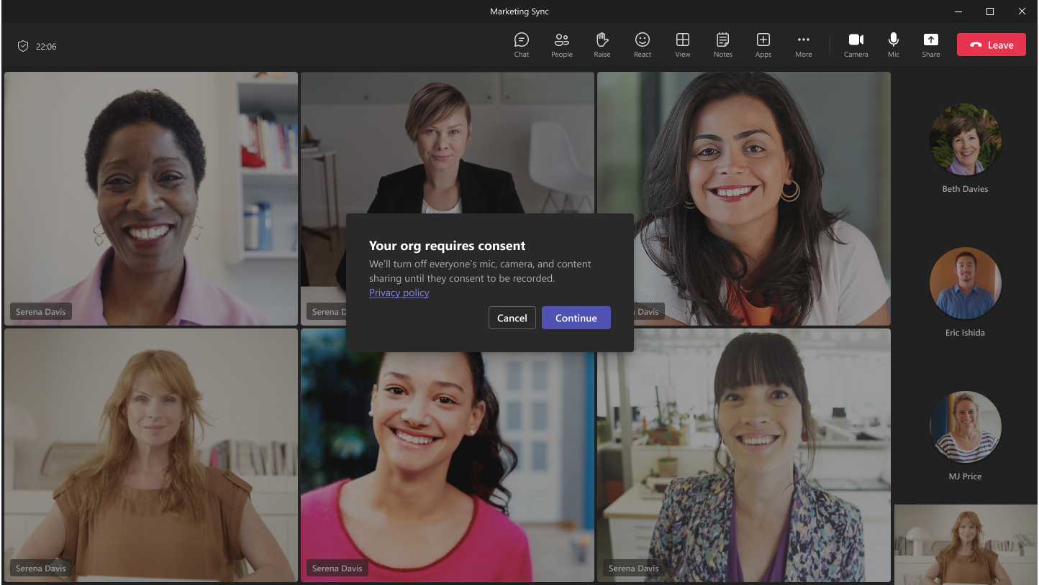
Task: Raise your hand in the meeting
Action: coord(602,45)
